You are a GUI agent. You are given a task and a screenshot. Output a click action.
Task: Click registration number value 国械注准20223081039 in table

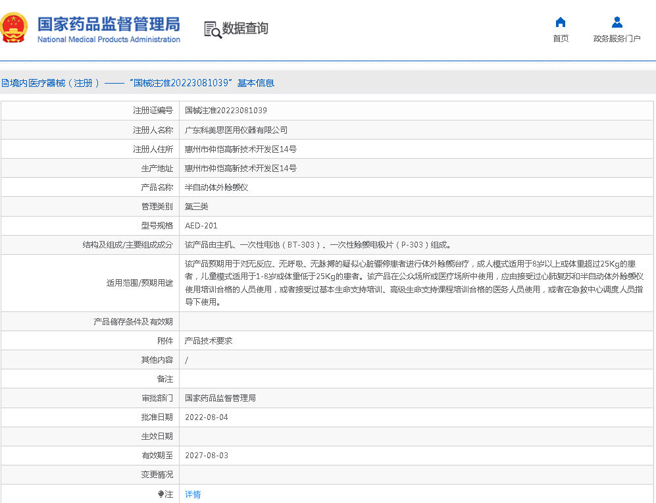(x=226, y=111)
